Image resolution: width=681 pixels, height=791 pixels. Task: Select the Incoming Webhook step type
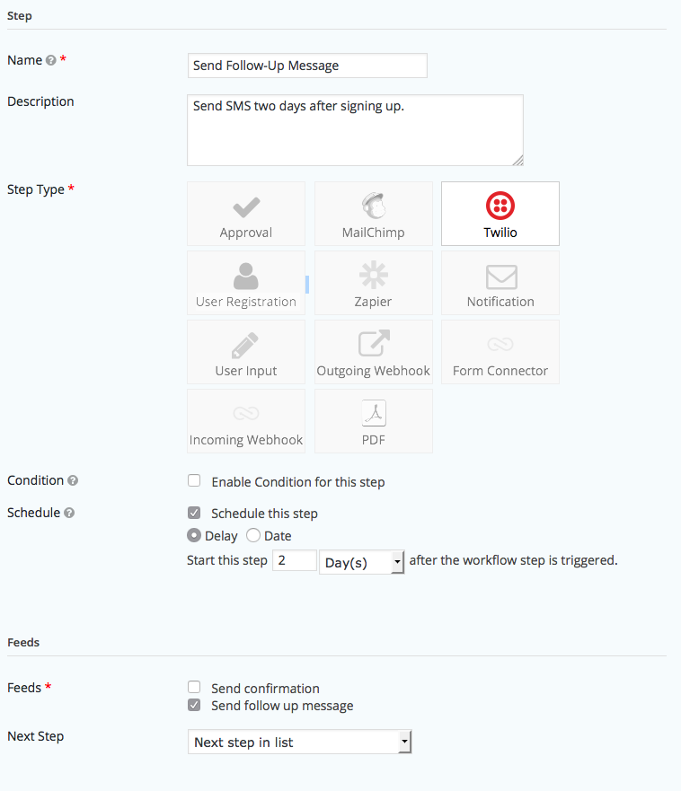tap(246, 421)
